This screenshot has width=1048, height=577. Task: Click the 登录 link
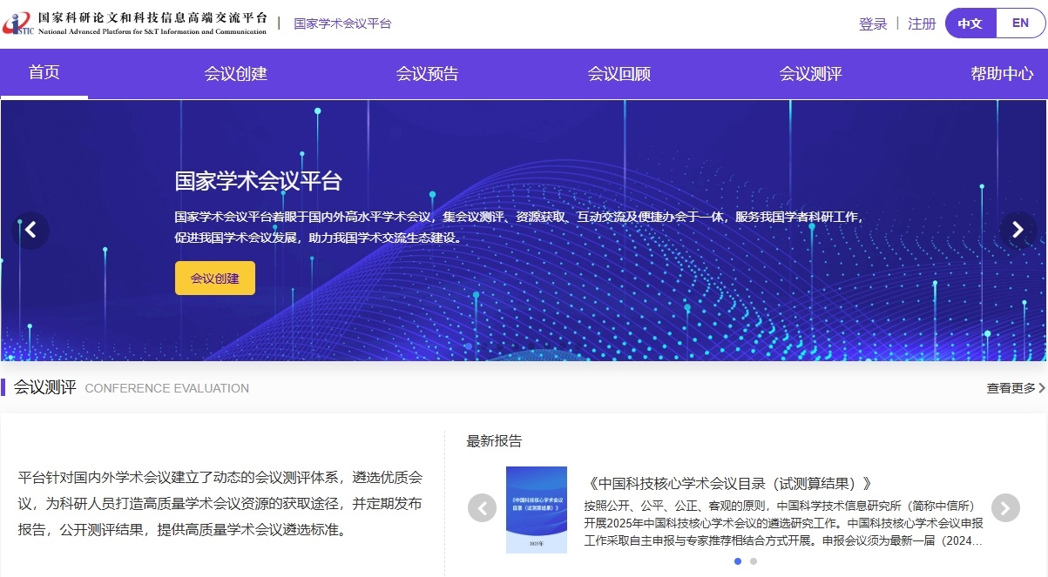click(x=873, y=23)
